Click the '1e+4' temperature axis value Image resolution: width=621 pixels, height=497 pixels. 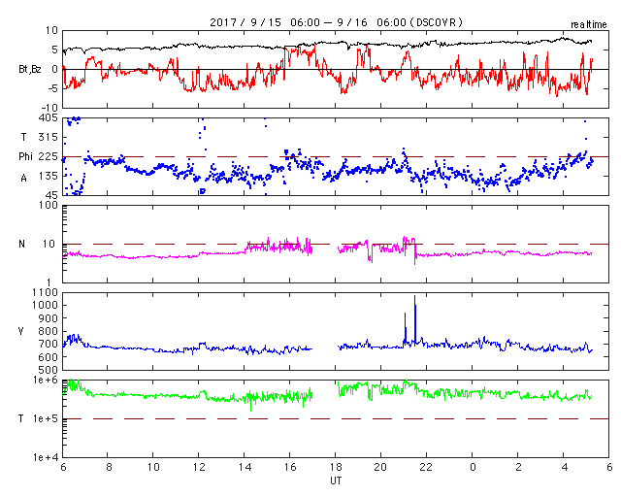tap(46, 458)
